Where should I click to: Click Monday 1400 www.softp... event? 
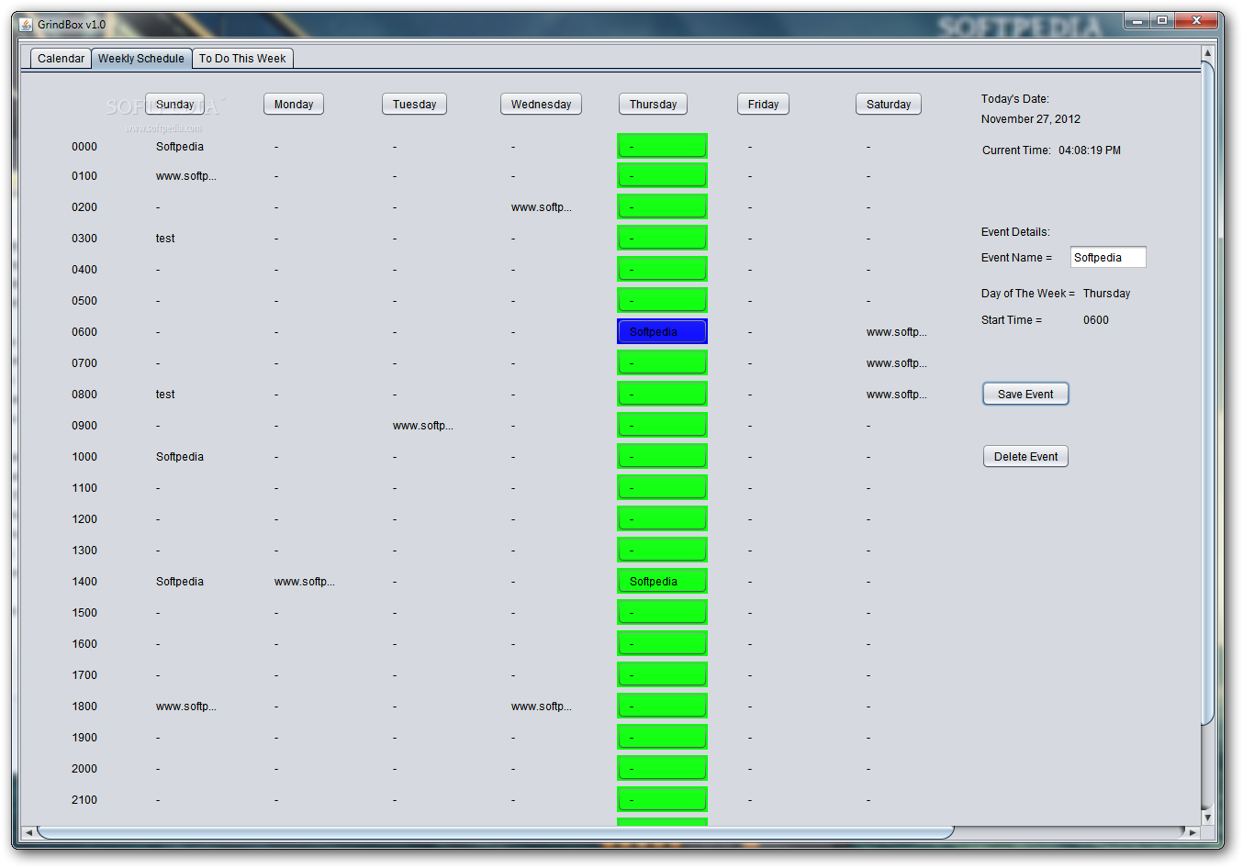(305, 582)
